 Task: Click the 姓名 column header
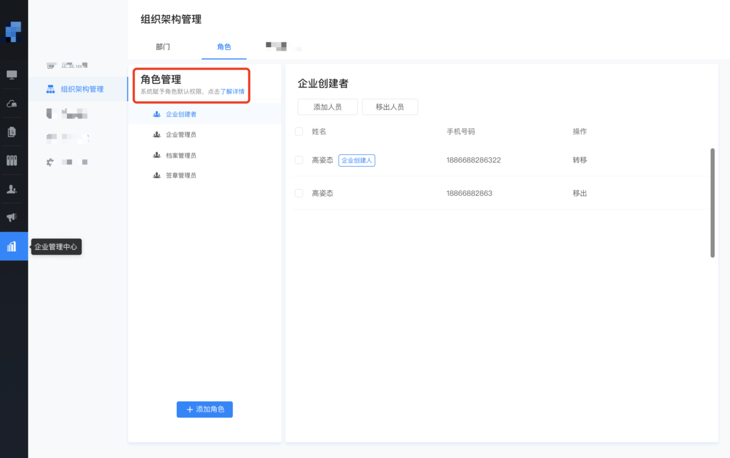[319, 131]
